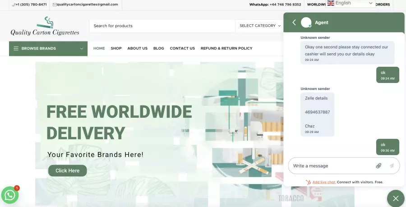Click the send message paper plane icon
The width and height of the screenshot is (406, 207).
pos(392,166)
